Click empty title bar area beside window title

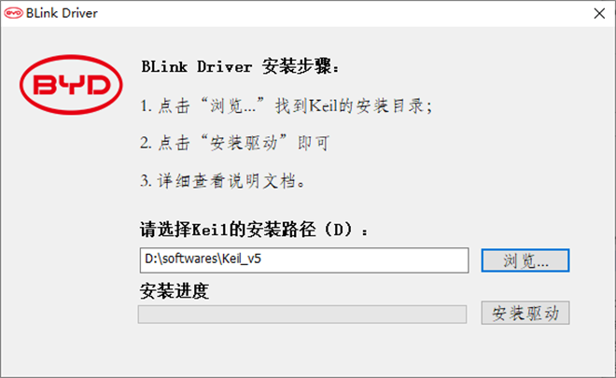point(342,13)
